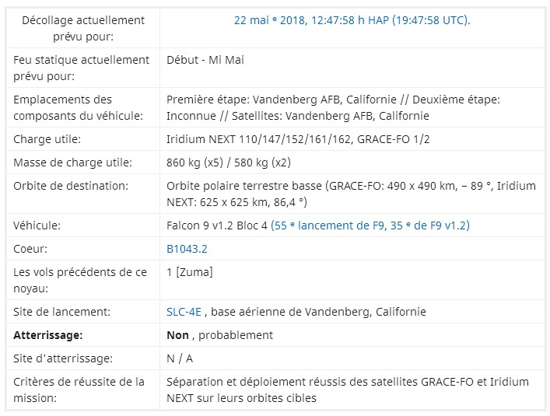Image resolution: width=550 pixels, height=416 pixels.
Task: Click the 'Charge utile:' row label
Action: pyautogui.click(x=47, y=139)
